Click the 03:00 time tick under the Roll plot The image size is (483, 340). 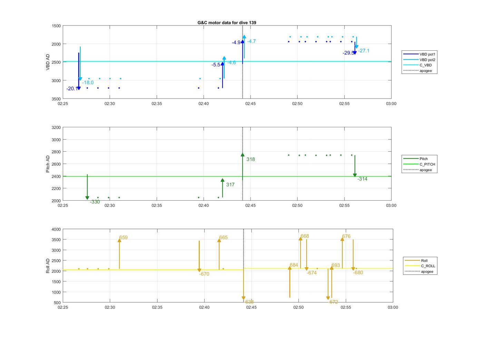tap(393, 307)
